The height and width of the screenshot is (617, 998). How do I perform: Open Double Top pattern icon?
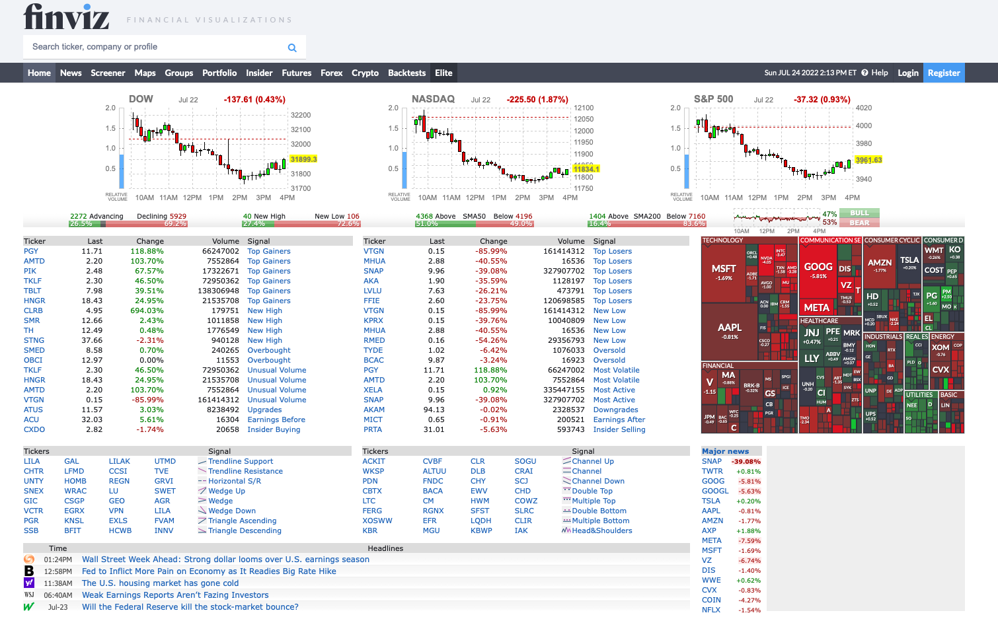point(566,491)
